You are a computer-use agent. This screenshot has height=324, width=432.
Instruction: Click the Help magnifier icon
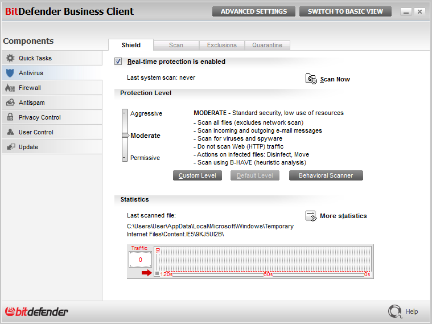(395, 311)
